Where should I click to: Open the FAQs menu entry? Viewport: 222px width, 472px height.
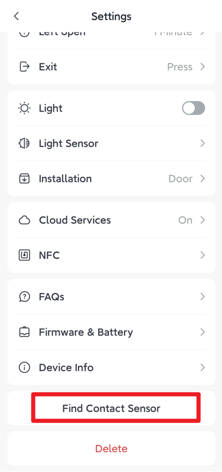tap(111, 297)
